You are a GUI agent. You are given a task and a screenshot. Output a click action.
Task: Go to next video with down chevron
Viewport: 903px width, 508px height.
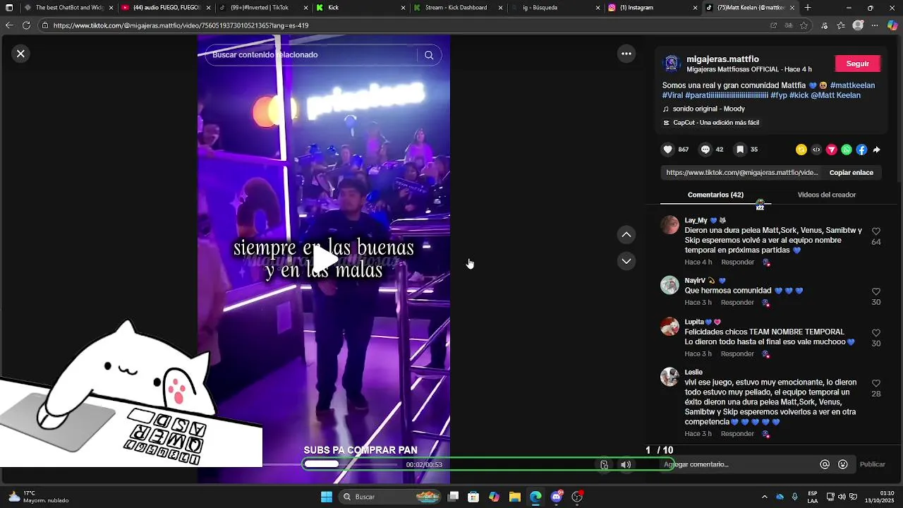626,261
